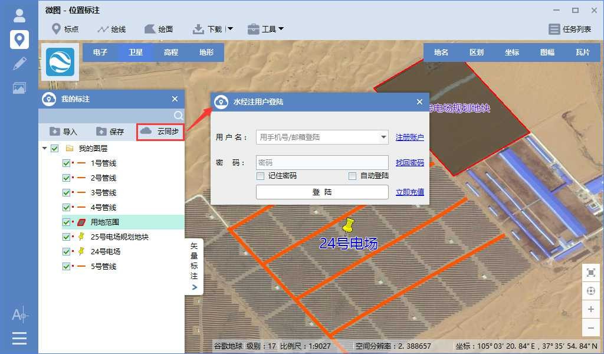Viewport: 604px width, 354px height.
Task: Collapse the 我的图层 tree node
Action: pyautogui.click(x=45, y=149)
